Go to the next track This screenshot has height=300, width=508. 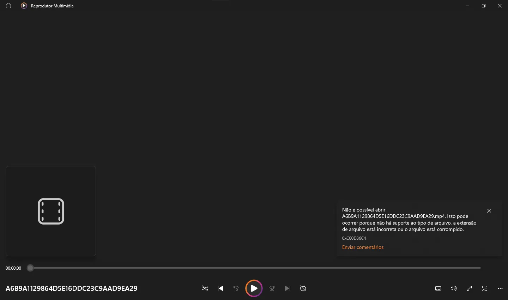(x=288, y=288)
